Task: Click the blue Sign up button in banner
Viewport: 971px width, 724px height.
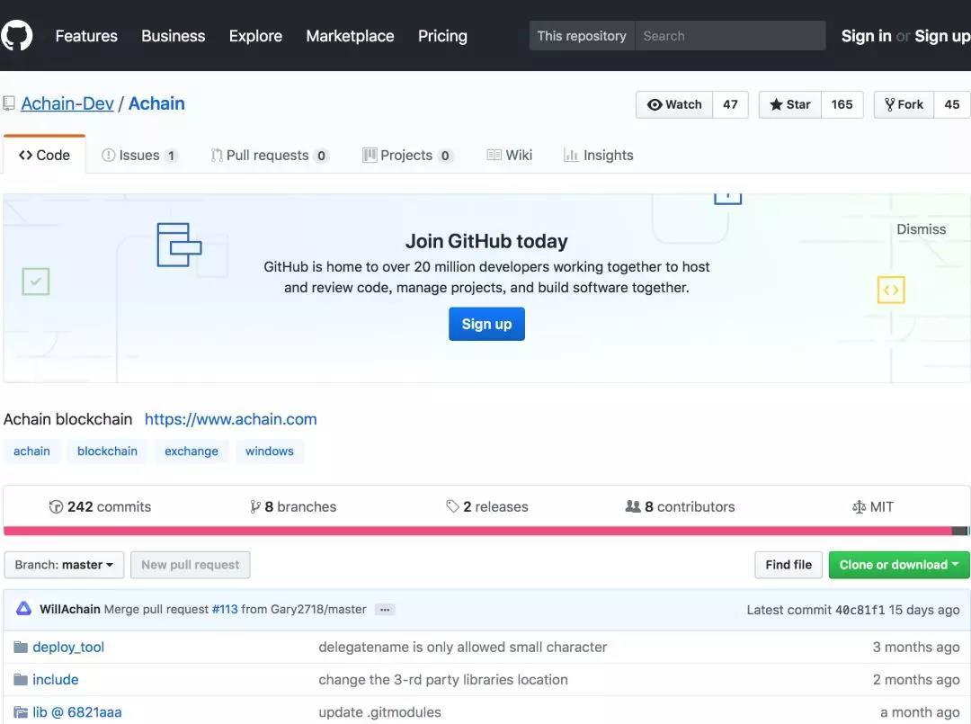Action: [x=486, y=324]
